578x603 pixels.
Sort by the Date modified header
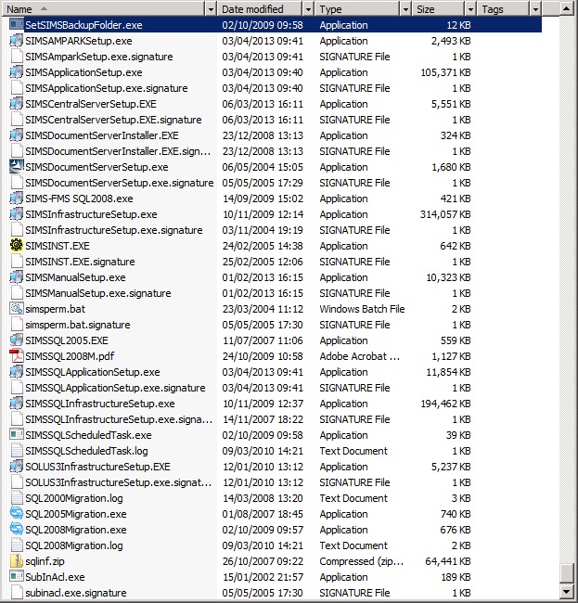pyautogui.click(x=261, y=9)
